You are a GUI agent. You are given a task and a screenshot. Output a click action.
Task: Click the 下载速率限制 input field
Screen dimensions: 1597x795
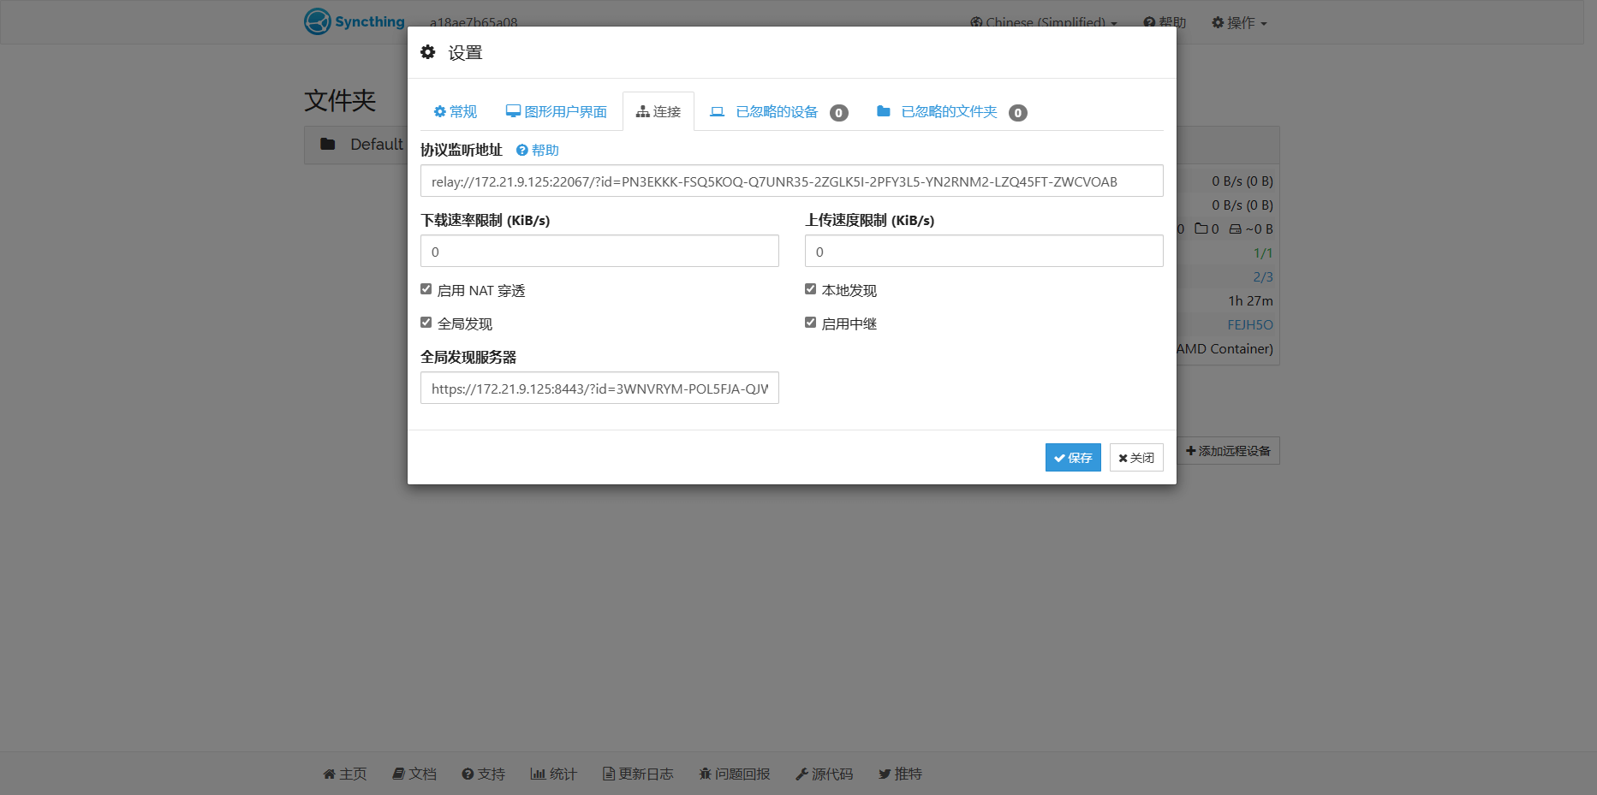pyautogui.click(x=599, y=252)
